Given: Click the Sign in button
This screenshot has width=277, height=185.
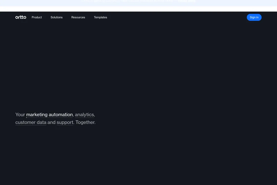Looking at the screenshot, I should 254,17.
